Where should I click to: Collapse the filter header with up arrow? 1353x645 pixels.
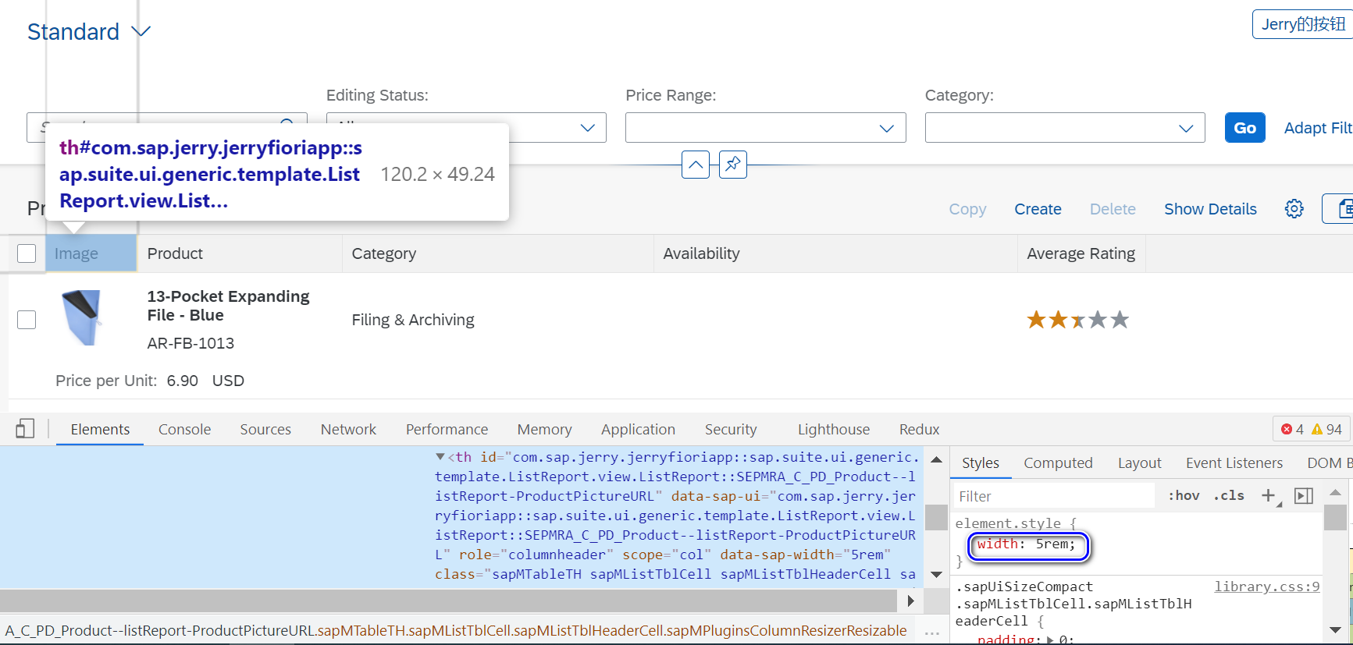pyautogui.click(x=695, y=165)
